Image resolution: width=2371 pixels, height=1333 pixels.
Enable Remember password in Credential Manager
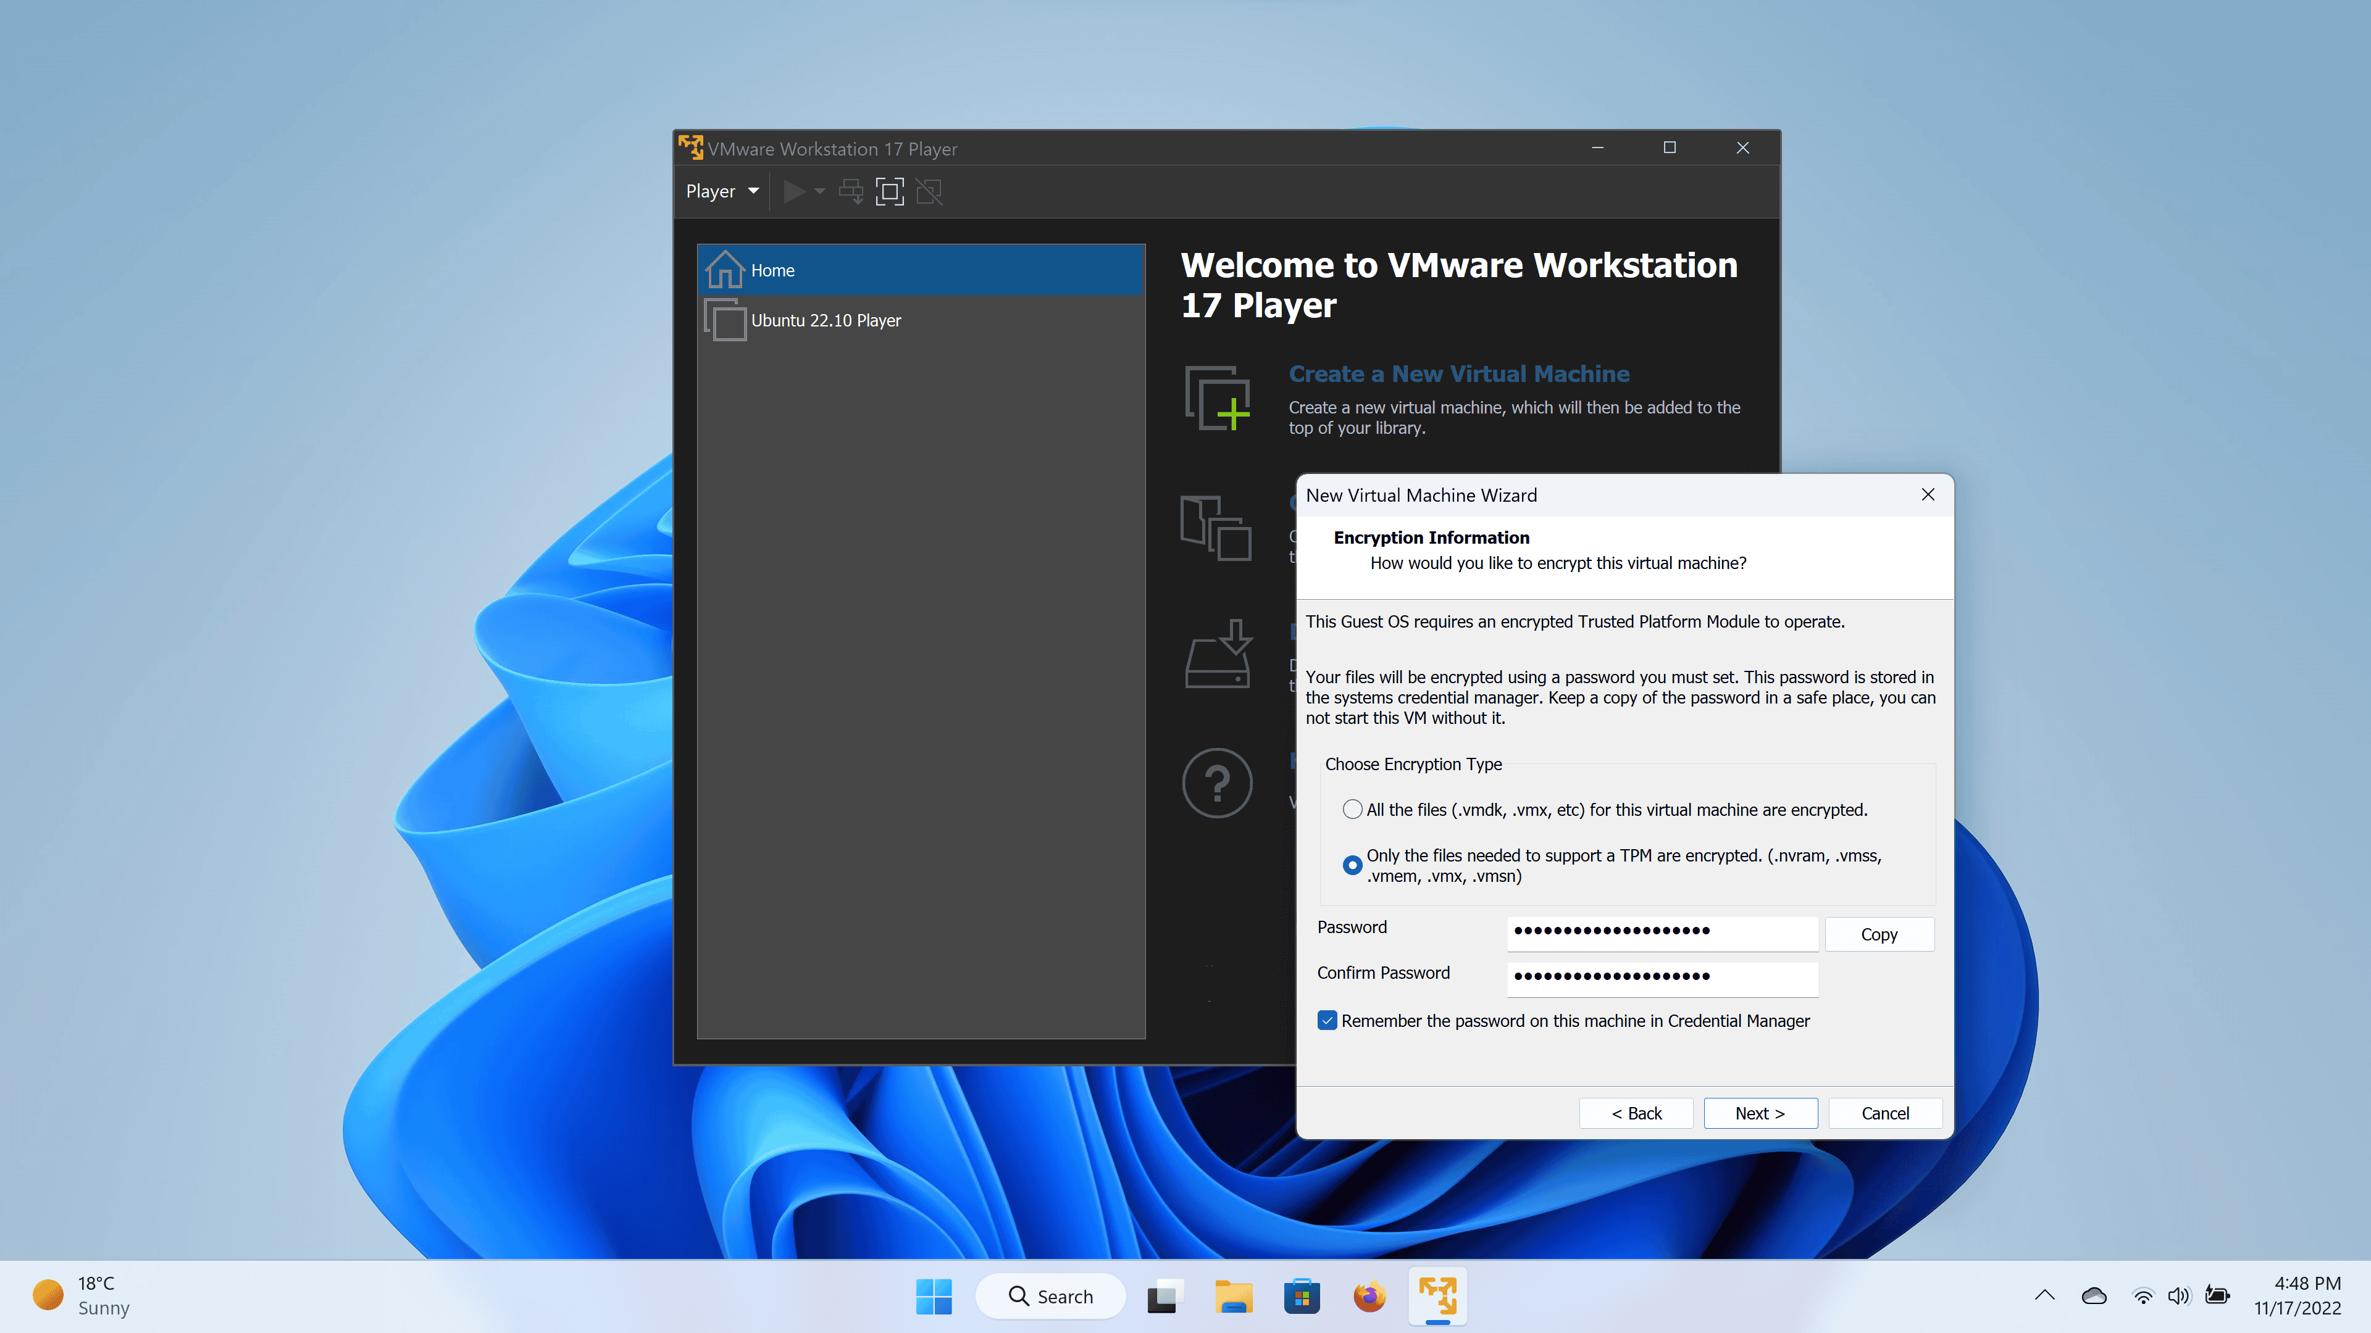point(1327,1021)
